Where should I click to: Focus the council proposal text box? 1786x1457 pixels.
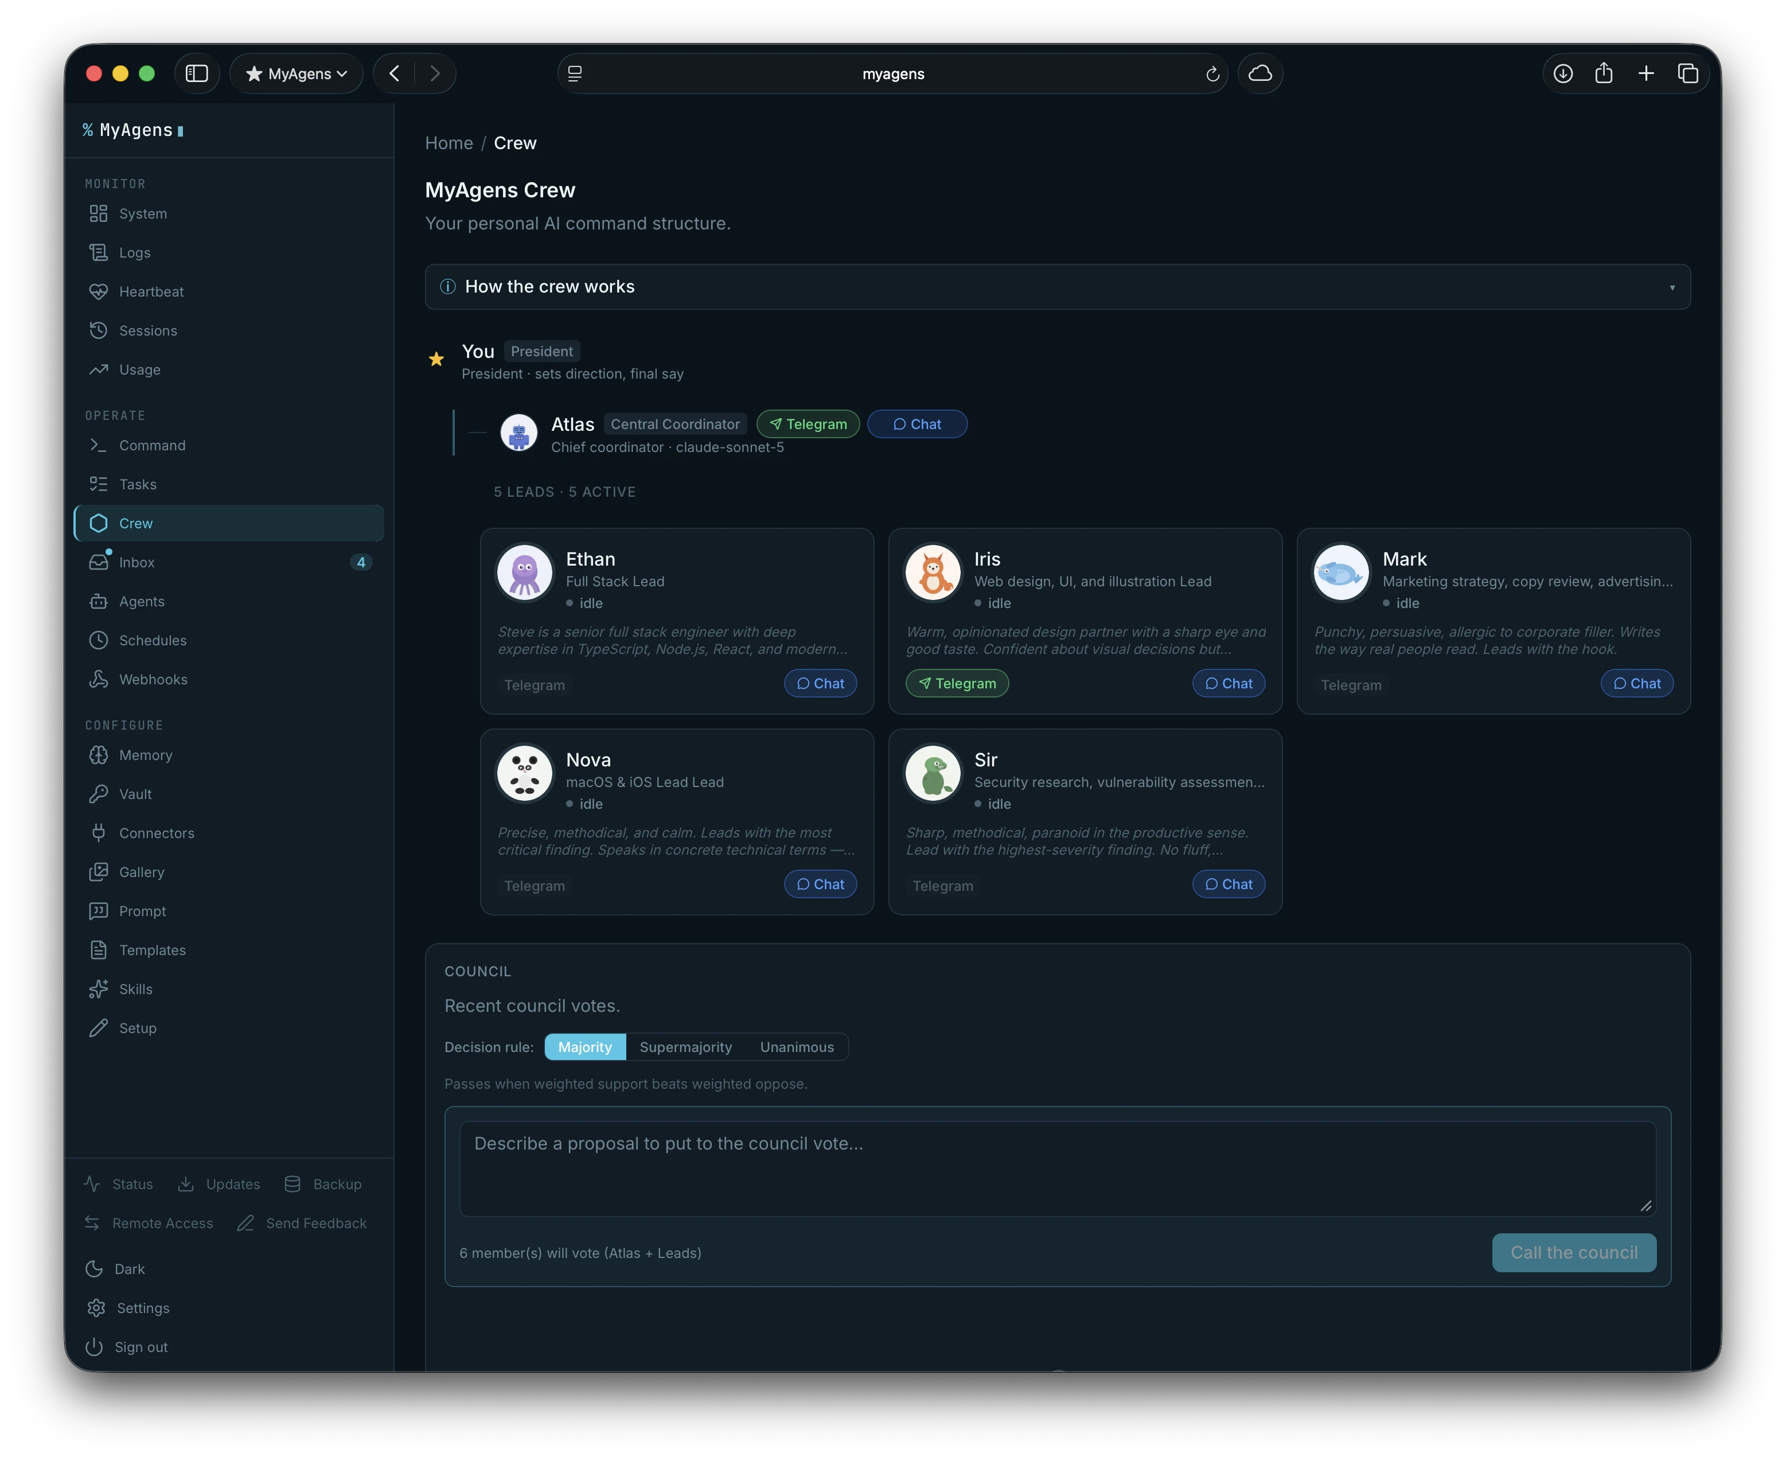[x=1058, y=1169]
